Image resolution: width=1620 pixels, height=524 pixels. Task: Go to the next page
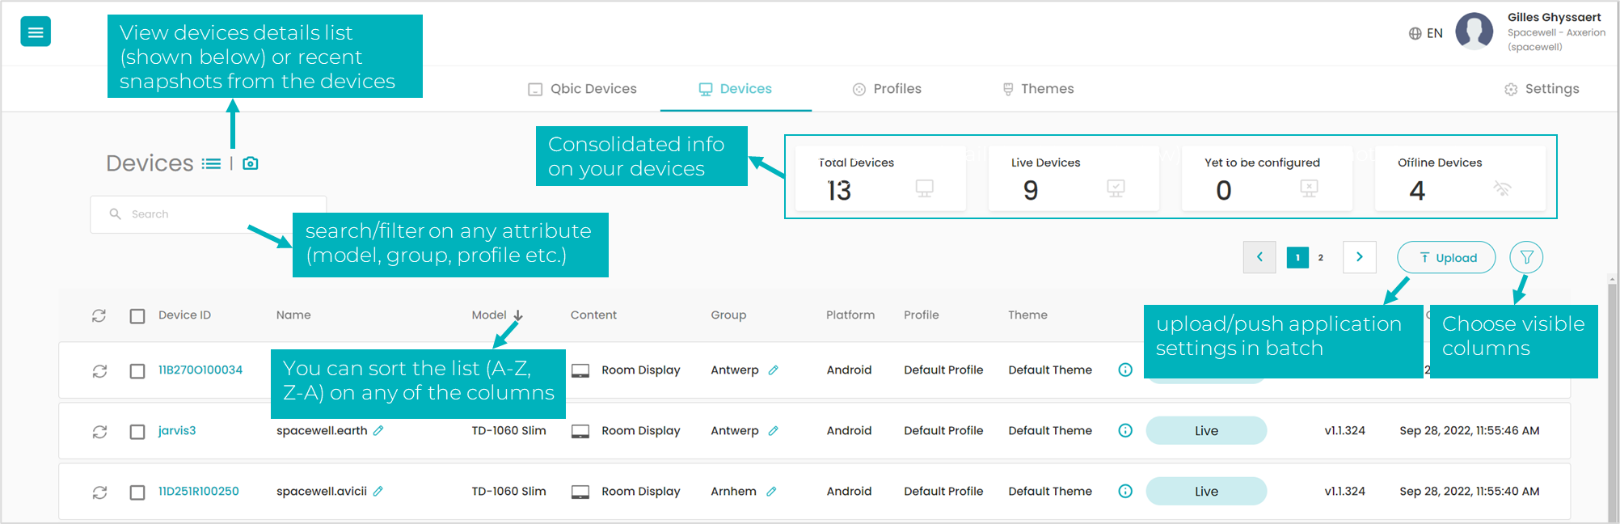pyautogui.click(x=1360, y=257)
